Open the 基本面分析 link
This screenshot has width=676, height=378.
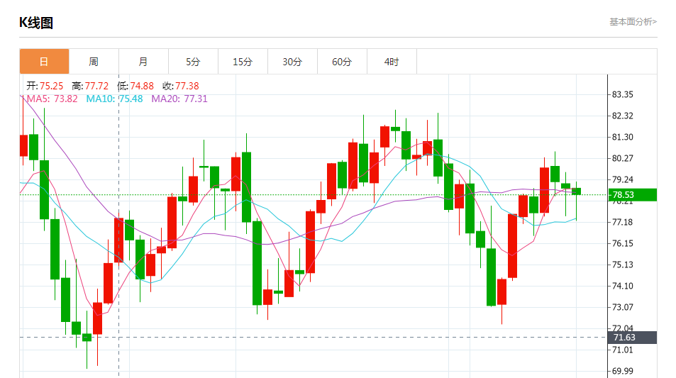tap(633, 22)
